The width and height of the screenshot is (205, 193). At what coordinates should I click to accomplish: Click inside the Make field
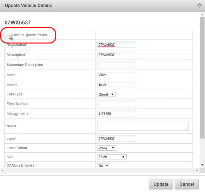click(x=117, y=75)
